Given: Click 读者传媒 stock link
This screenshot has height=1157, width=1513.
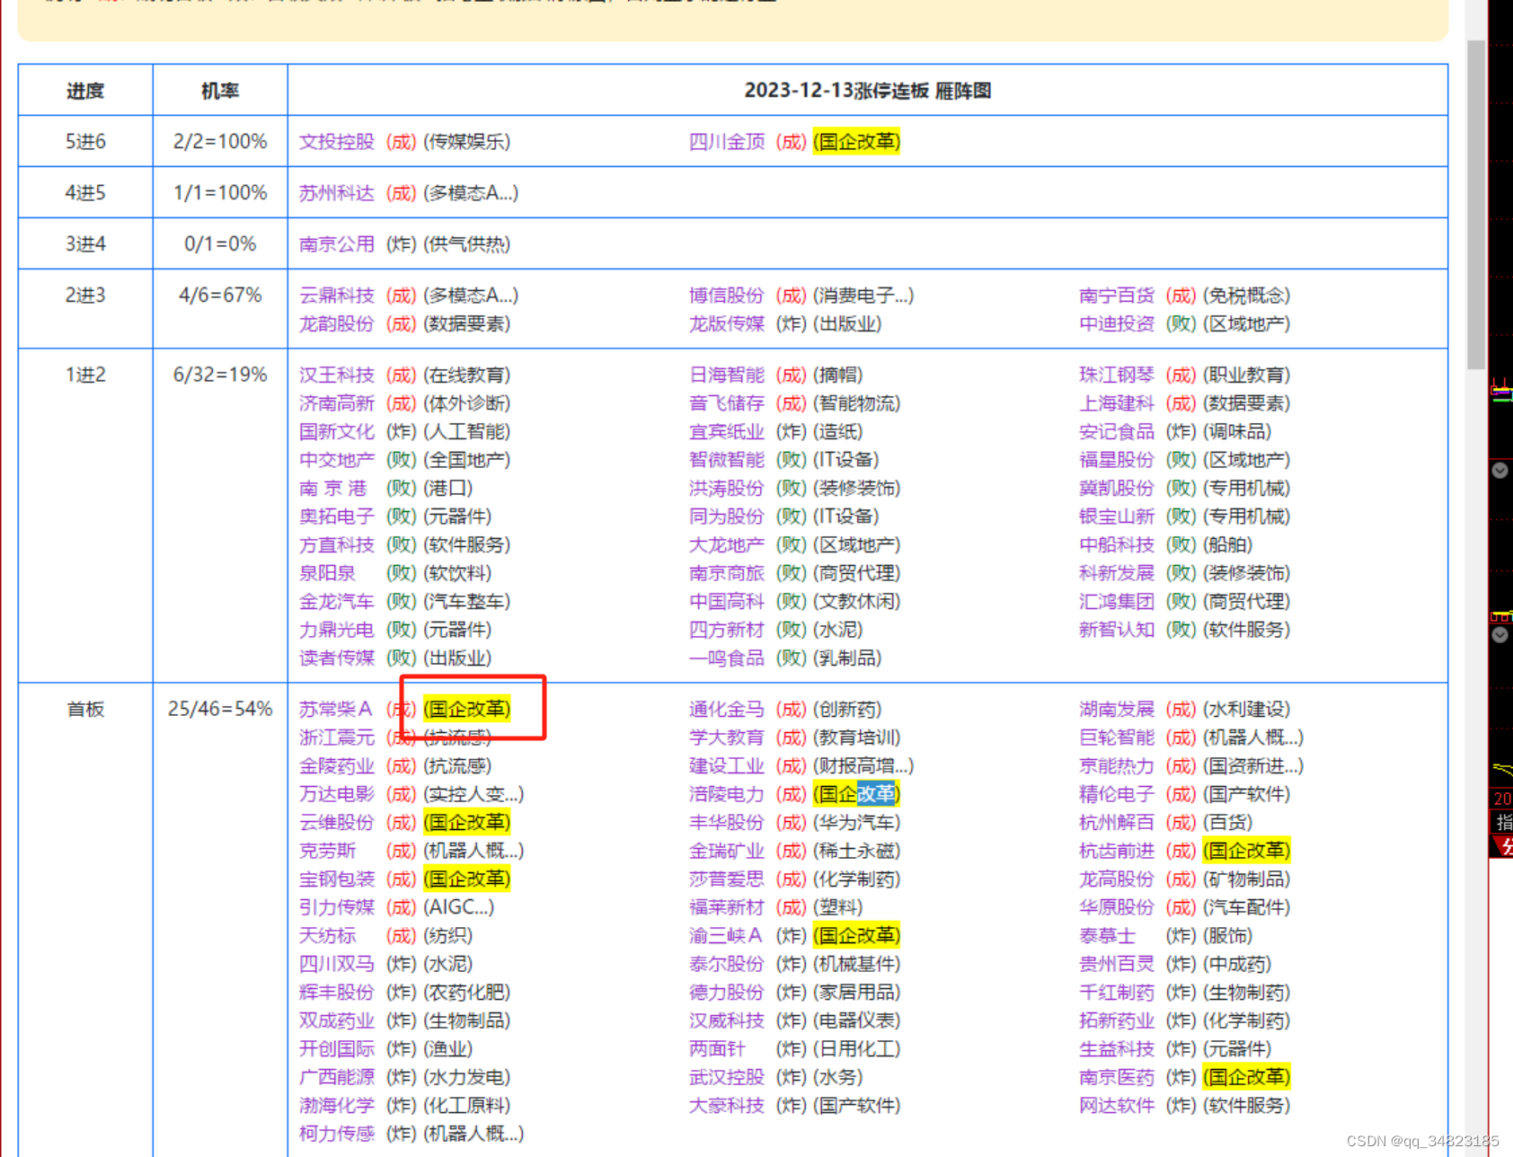Looking at the screenshot, I should 337,658.
